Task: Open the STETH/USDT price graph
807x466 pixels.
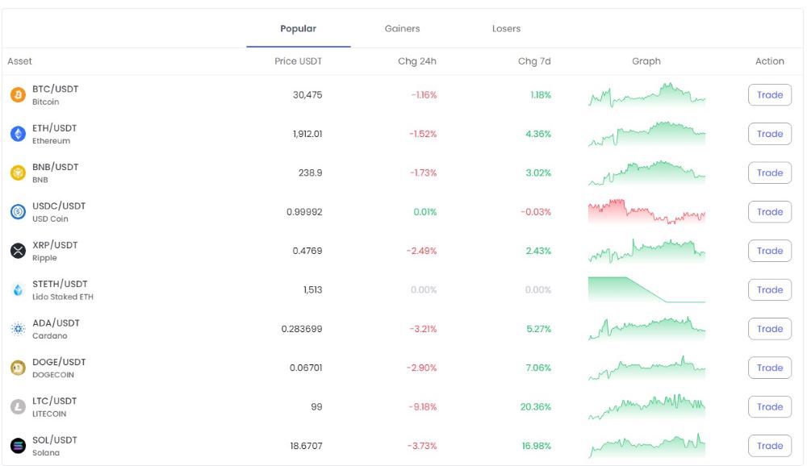Action: click(646, 289)
